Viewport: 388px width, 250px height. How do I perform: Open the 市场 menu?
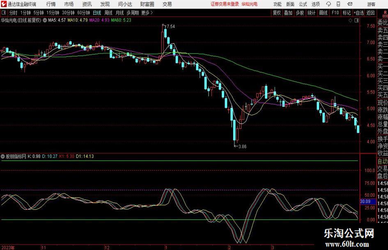coord(69,4)
